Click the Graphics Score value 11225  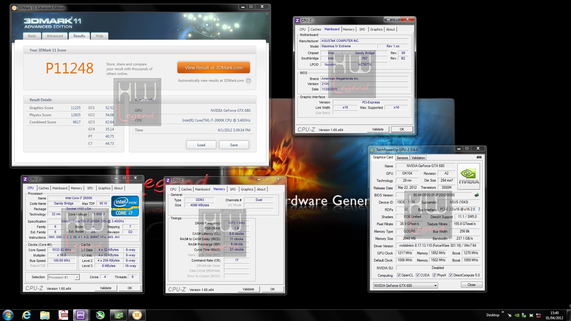click(x=76, y=108)
